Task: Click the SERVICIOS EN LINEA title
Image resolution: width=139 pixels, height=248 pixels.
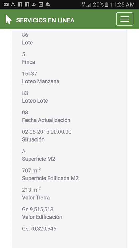Action: pos(45,20)
